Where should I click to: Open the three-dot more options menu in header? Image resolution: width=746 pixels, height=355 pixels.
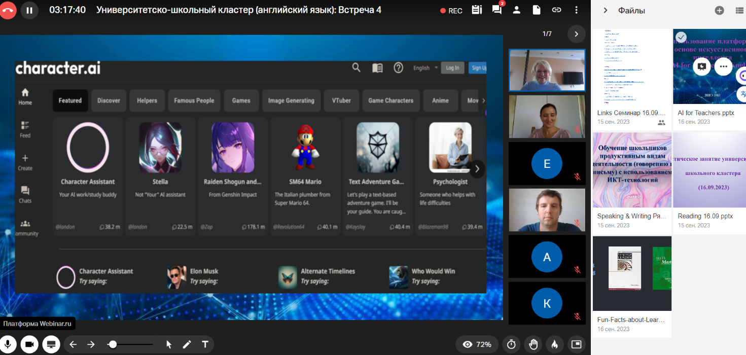pyautogui.click(x=576, y=10)
